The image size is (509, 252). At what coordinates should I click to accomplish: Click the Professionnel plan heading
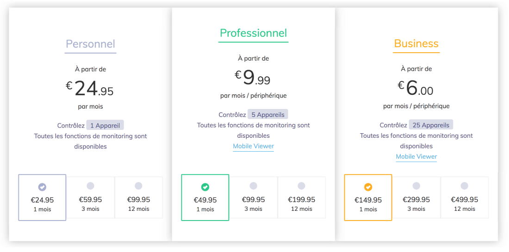pyautogui.click(x=253, y=33)
